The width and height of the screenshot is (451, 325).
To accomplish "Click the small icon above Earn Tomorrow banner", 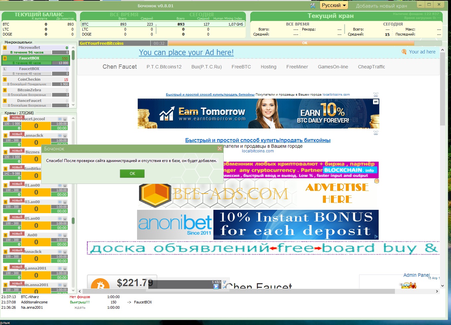I will [x=376, y=95].
